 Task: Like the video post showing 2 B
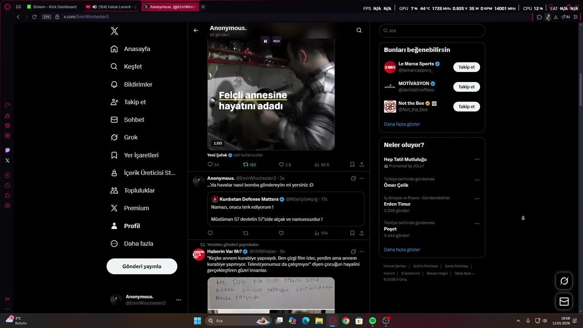point(285,164)
